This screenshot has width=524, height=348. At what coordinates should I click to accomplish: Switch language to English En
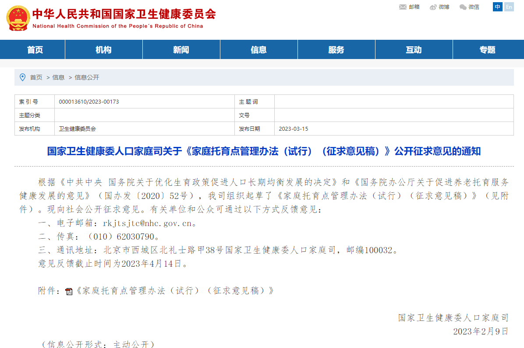509,7
